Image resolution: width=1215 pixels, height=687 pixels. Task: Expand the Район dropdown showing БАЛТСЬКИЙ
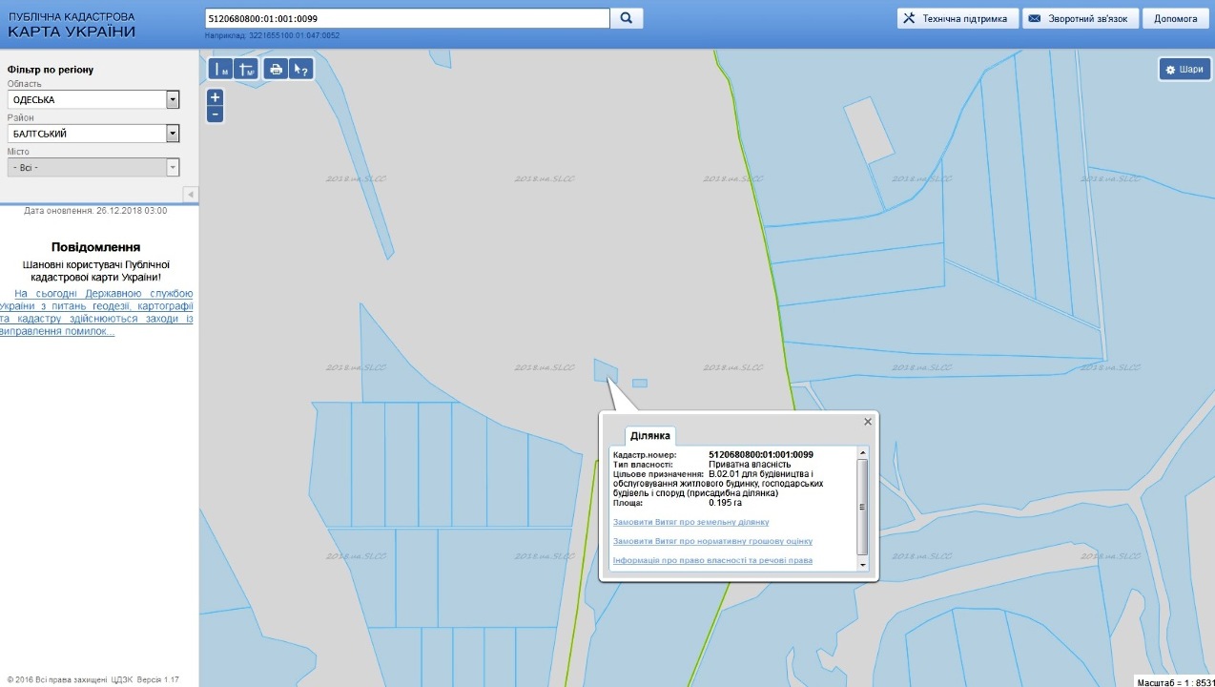coord(173,134)
